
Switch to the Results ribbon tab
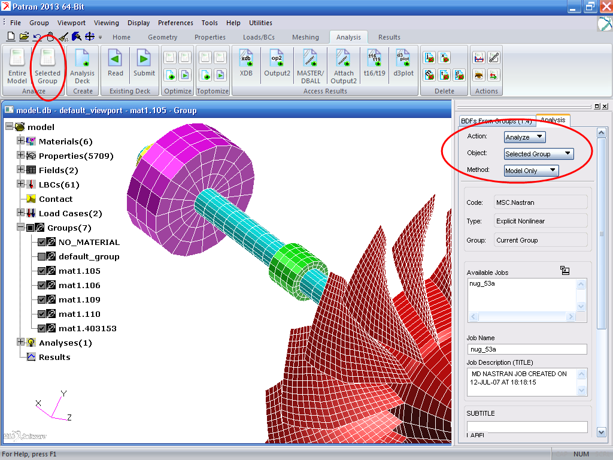pyautogui.click(x=389, y=37)
